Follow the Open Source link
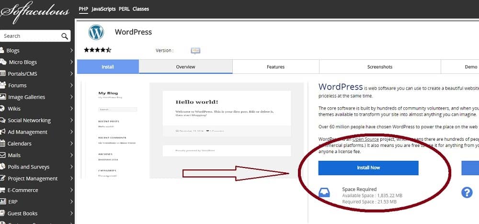The image size is (479, 224). point(365,139)
